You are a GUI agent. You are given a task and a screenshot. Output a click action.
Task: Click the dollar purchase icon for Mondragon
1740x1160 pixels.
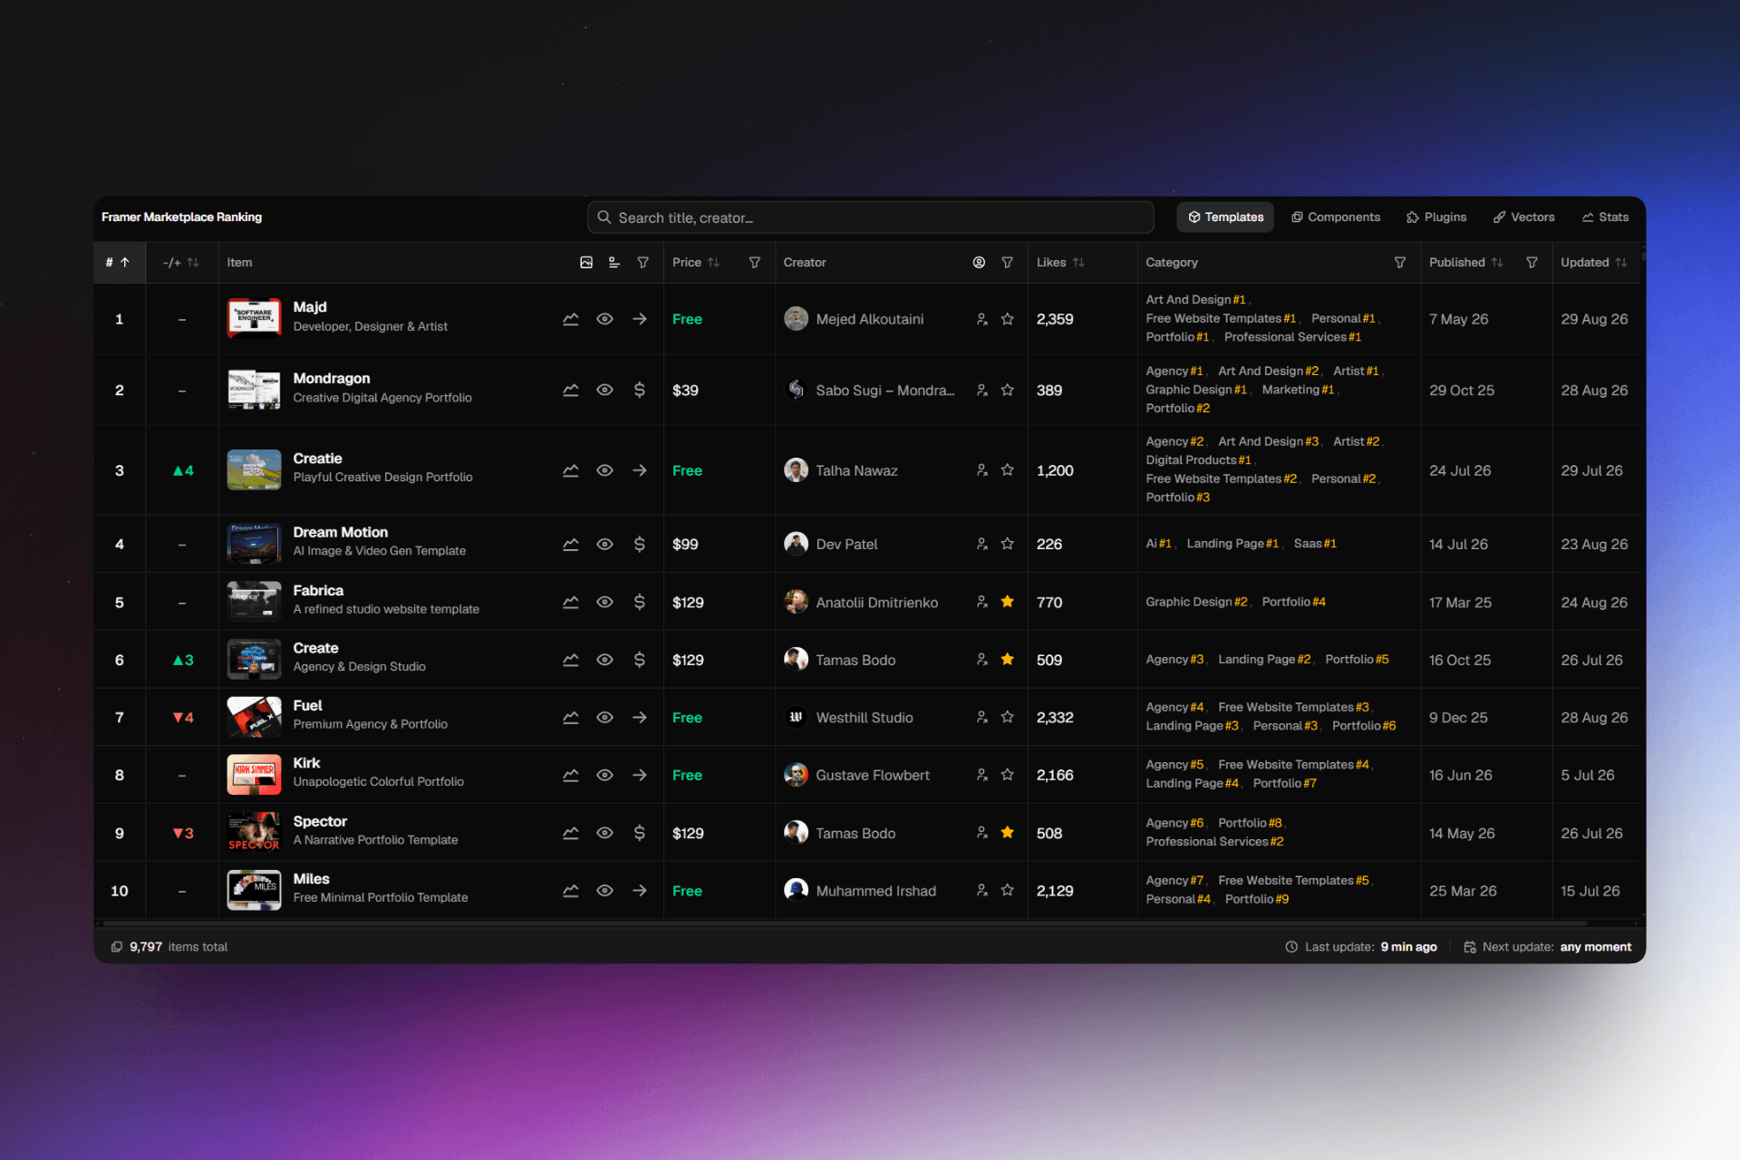pyautogui.click(x=640, y=390)
